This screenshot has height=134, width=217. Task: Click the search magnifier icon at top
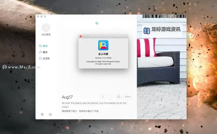point(97,23)
